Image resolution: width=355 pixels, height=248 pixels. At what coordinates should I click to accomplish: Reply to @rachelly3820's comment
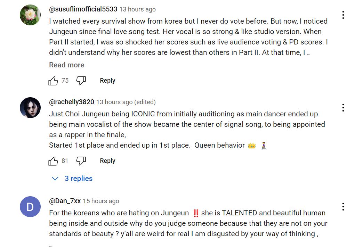coord(107,161)
